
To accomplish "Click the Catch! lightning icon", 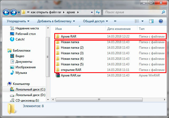I will tap(12, 39).
